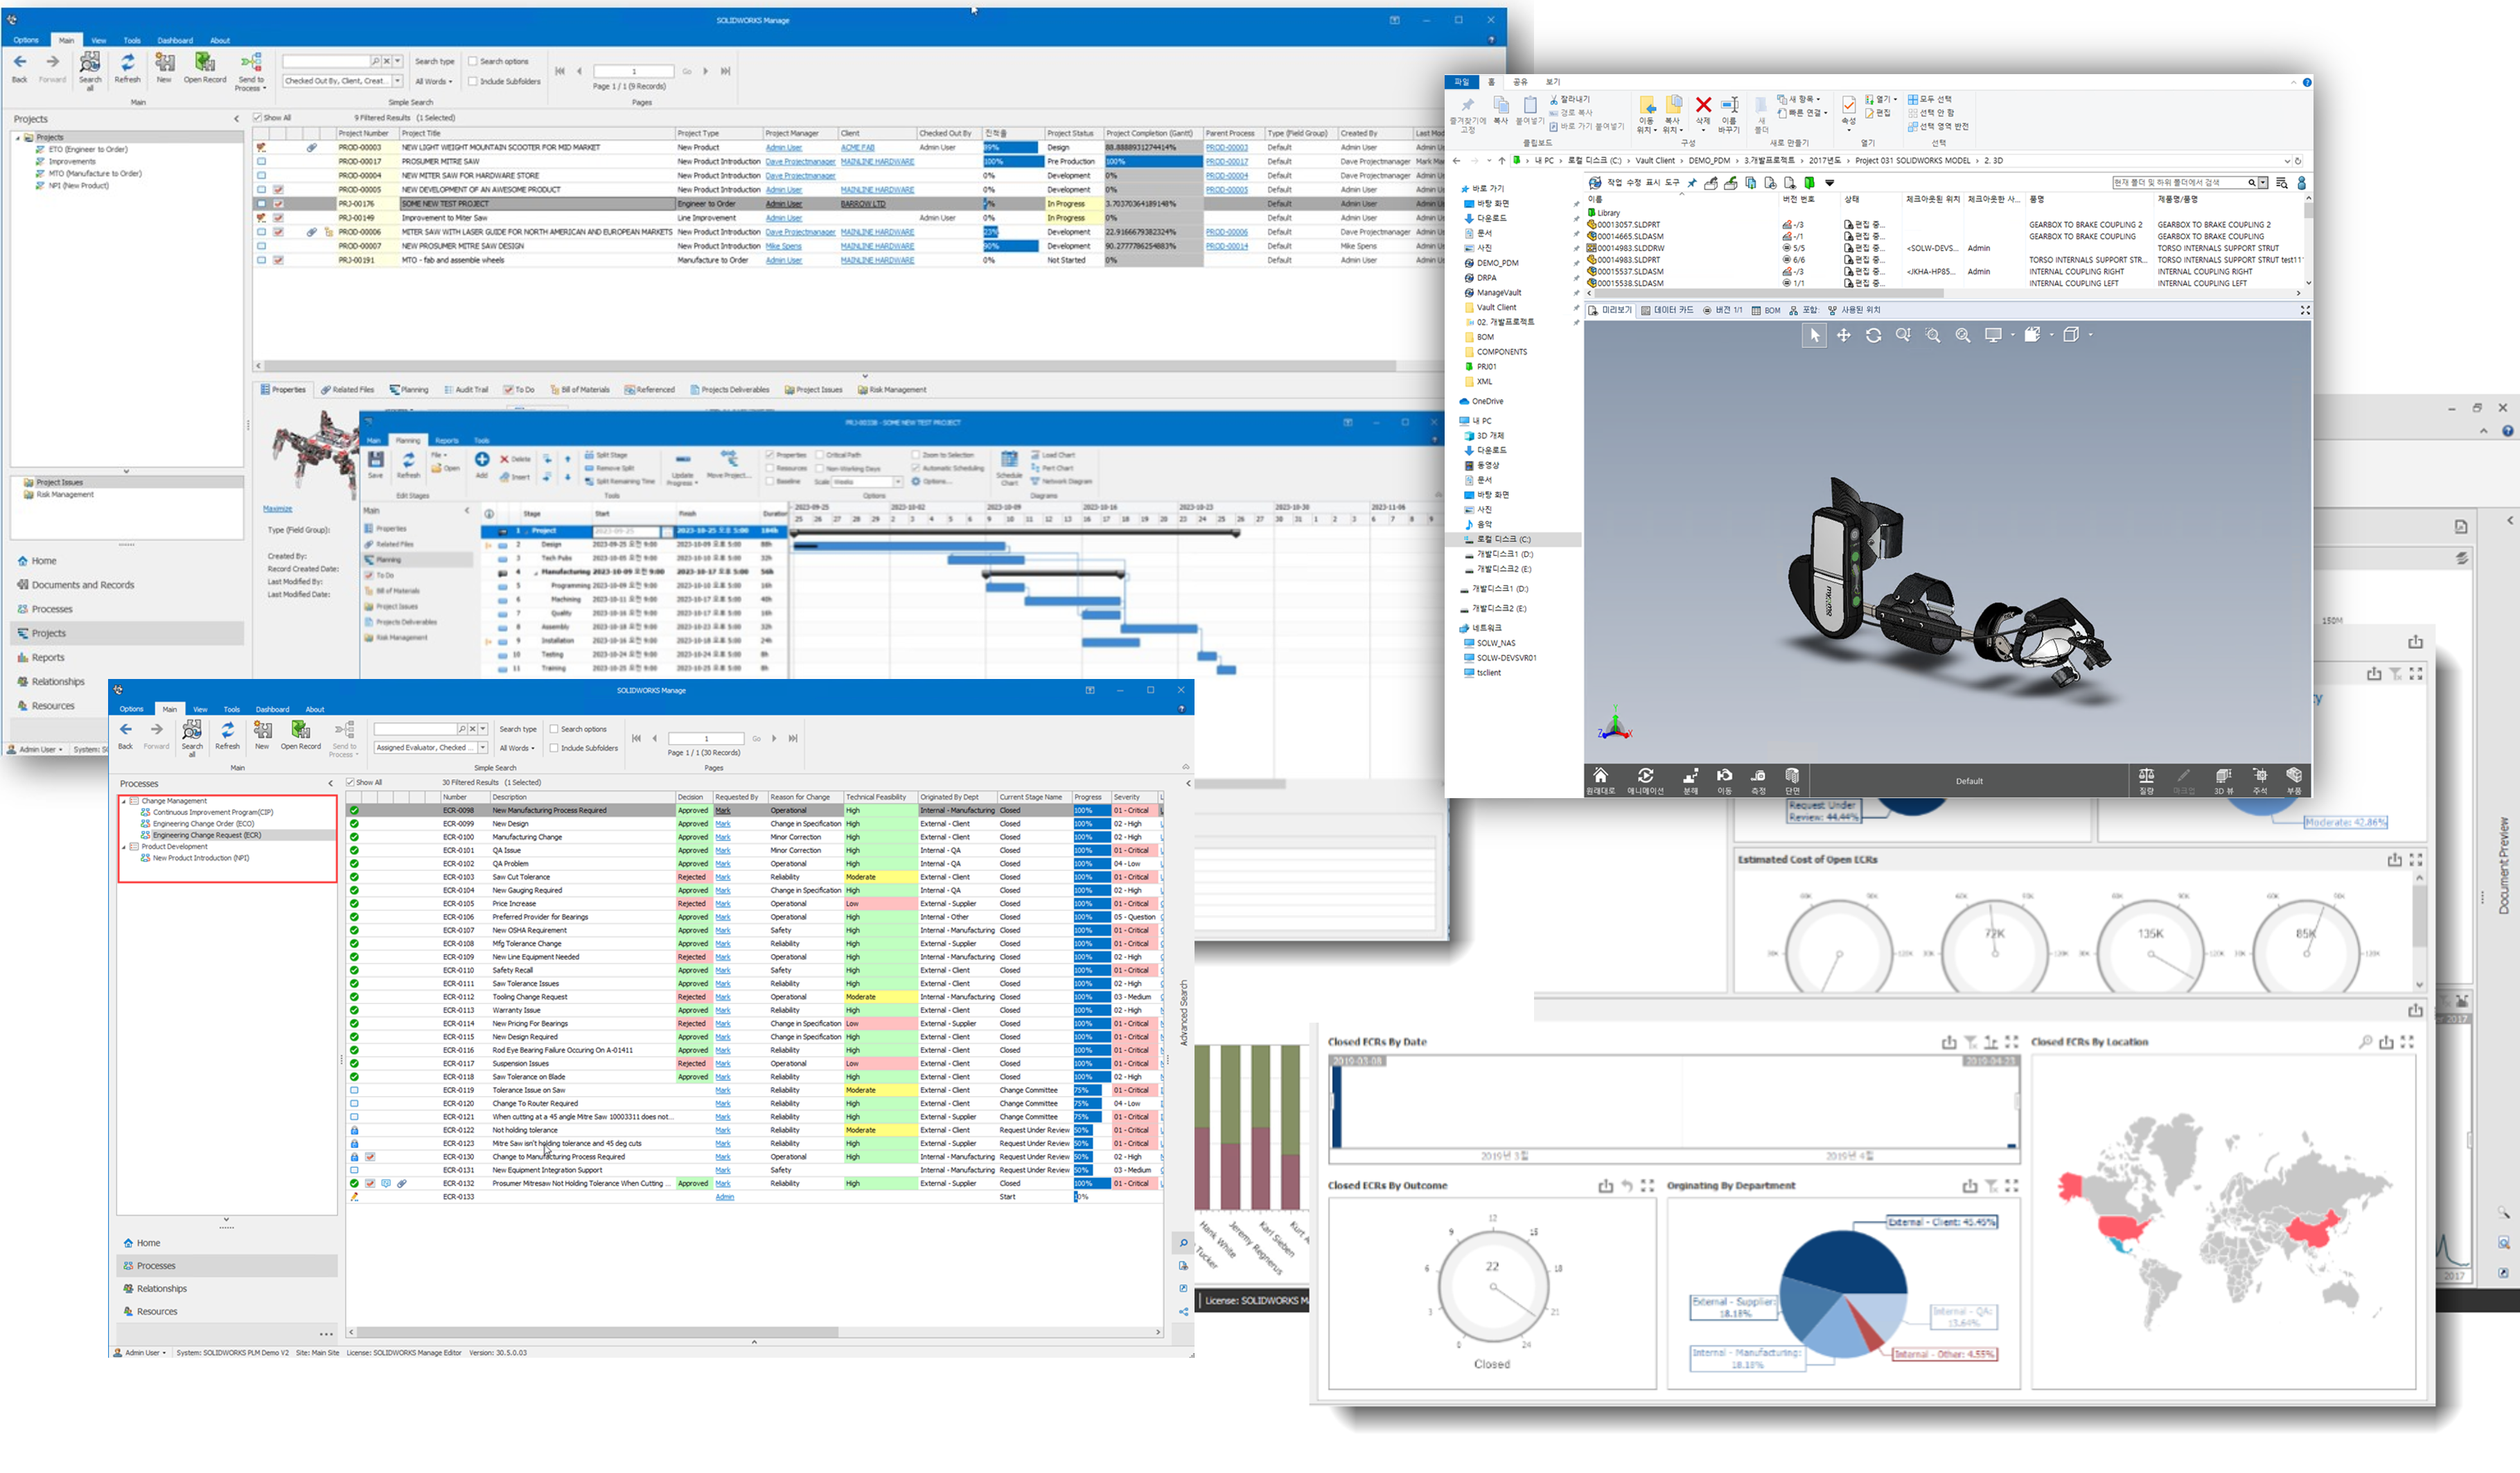The image size is (2520, 1473).
Task: Toggle Include Subfolders checkbox in Projects window
Action: [473, 81]
